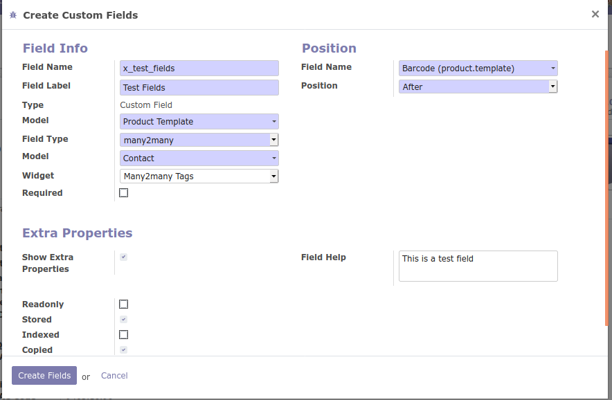
Task: Close the Create Custom Fields dialog
Action: coord(595,14)
